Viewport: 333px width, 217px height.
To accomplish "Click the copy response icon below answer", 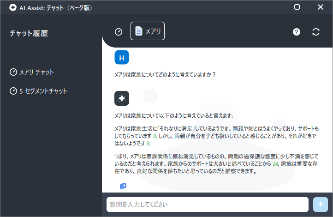I will [x=123, y=186].
